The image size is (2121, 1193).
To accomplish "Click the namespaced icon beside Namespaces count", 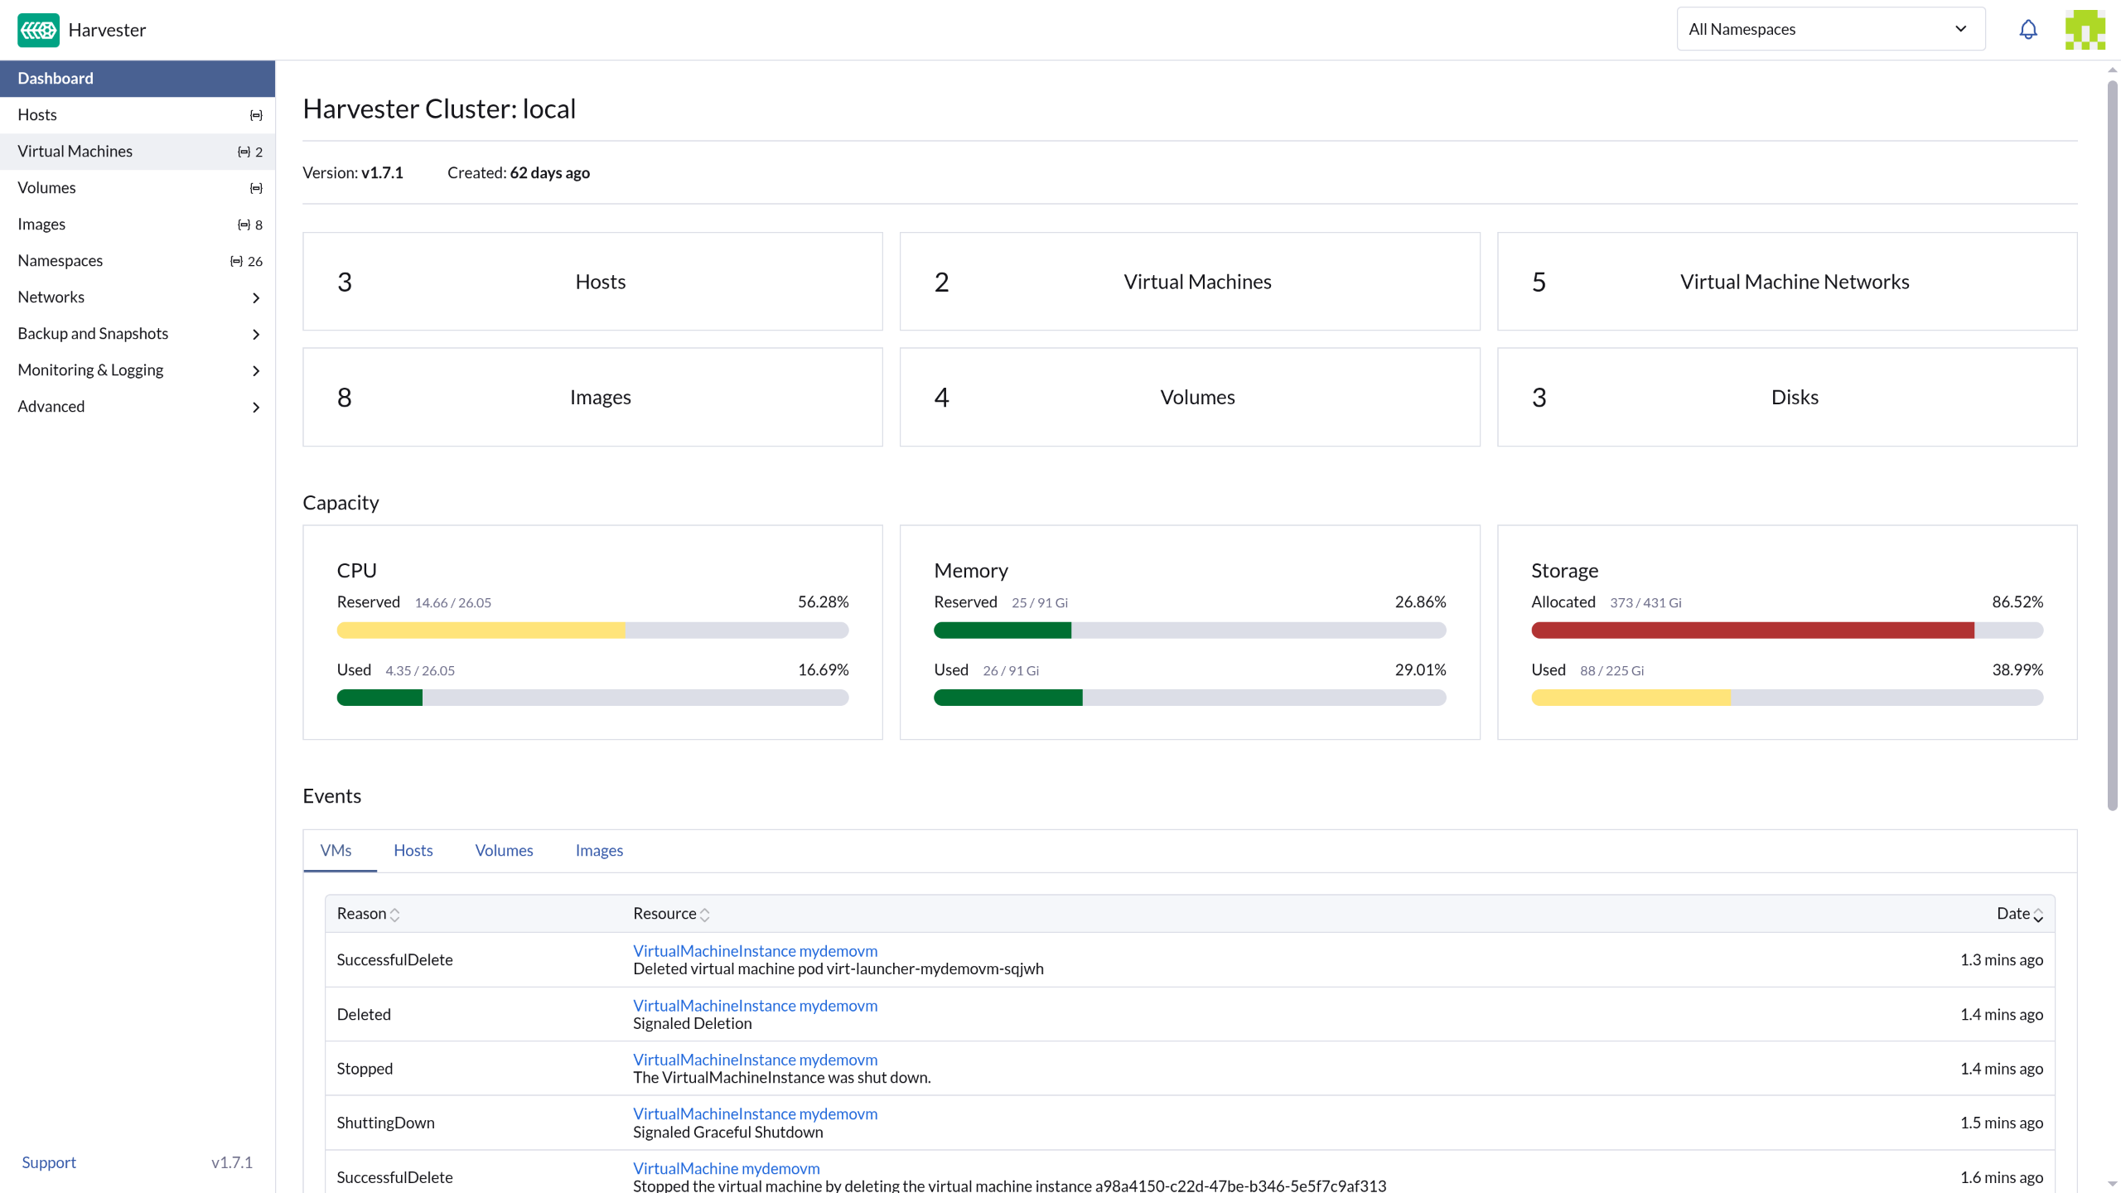I will pos(236,261).
